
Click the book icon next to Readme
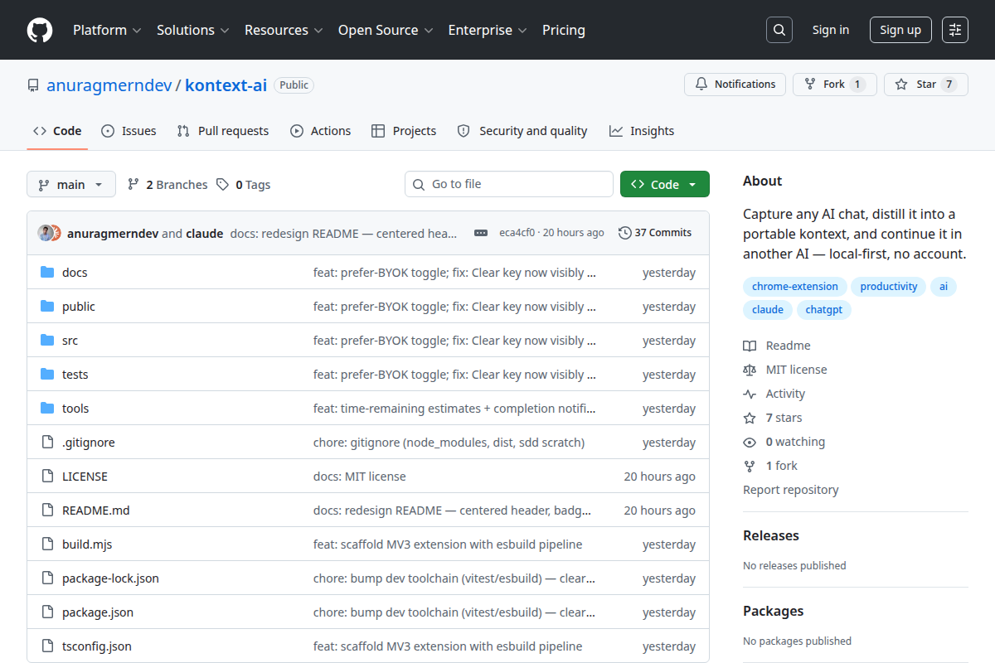[x=750, y=346]
